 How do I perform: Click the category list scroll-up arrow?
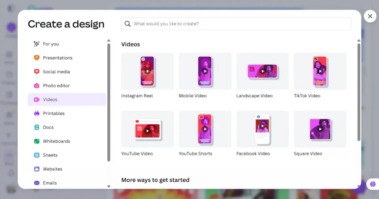[x=109, y=41]
